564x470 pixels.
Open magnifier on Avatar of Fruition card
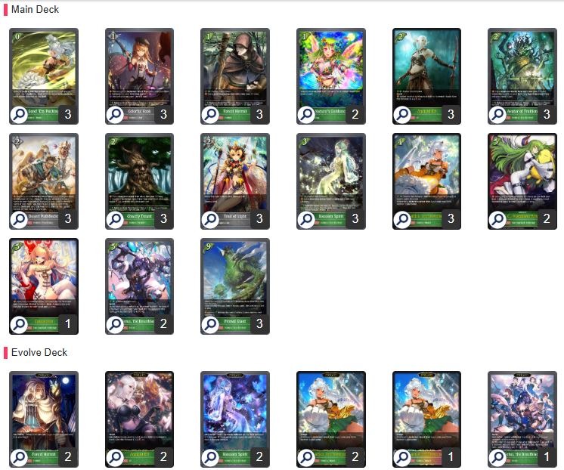click(x=497, y=114)
